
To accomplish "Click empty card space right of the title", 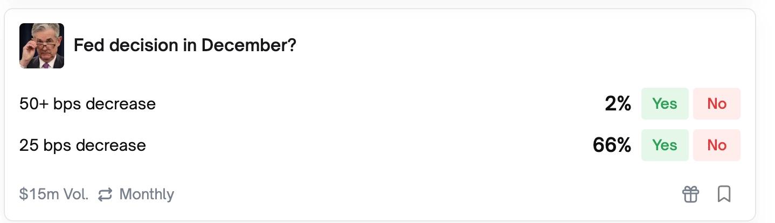I will (485, 46).
